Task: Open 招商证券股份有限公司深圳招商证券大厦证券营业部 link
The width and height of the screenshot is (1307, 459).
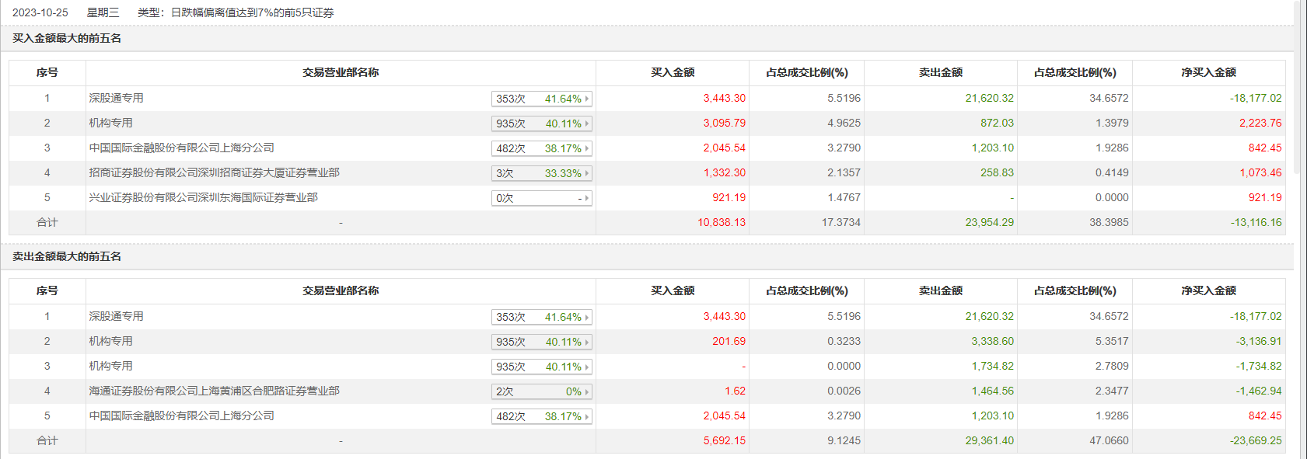Action: pyautogui.click(x=214, y=172)
